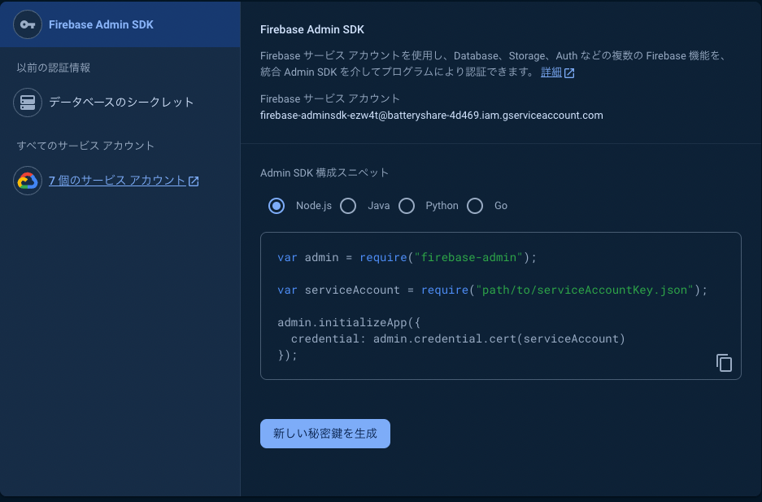This screenshot has height=502, width=762.
Task: Click the Firebase サービス アカウント label
Action: pos(330,98)
